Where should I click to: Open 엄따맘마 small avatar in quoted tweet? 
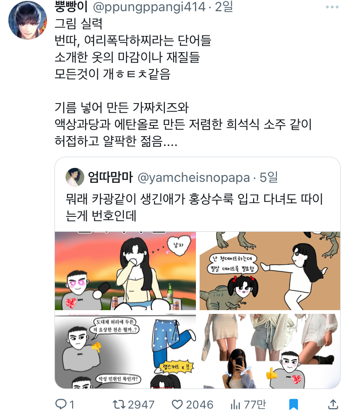74,177
